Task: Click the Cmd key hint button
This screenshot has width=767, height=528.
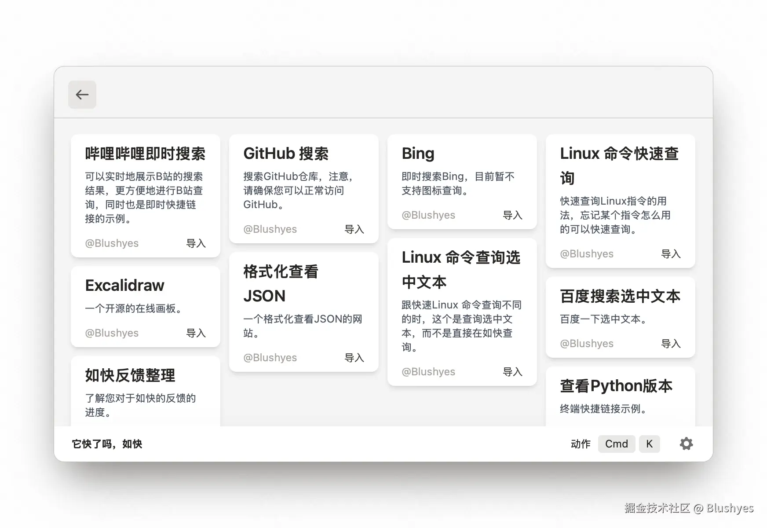Action: pos(616,444)
